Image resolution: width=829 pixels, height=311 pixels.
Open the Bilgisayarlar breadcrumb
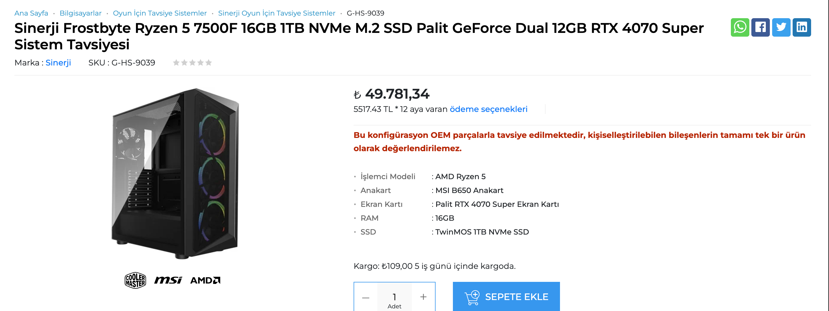81,13
